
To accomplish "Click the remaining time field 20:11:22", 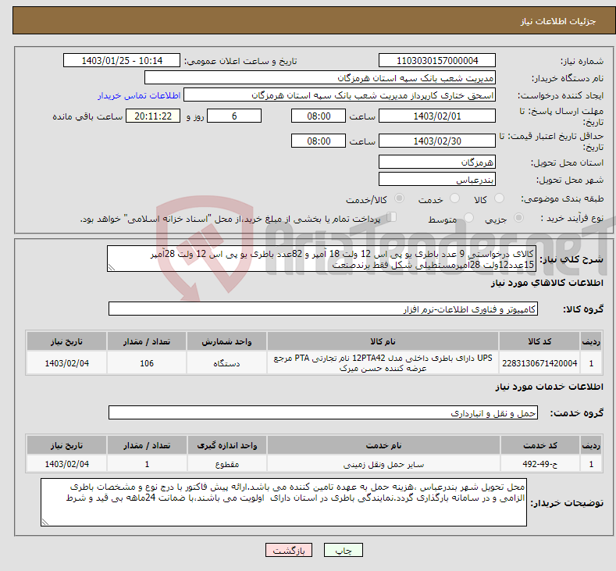I will tap(153, 116).
